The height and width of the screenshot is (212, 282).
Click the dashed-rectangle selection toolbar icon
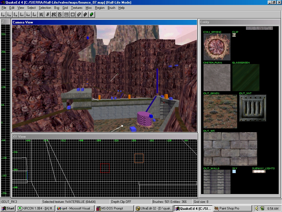click(x=73, y=14)
